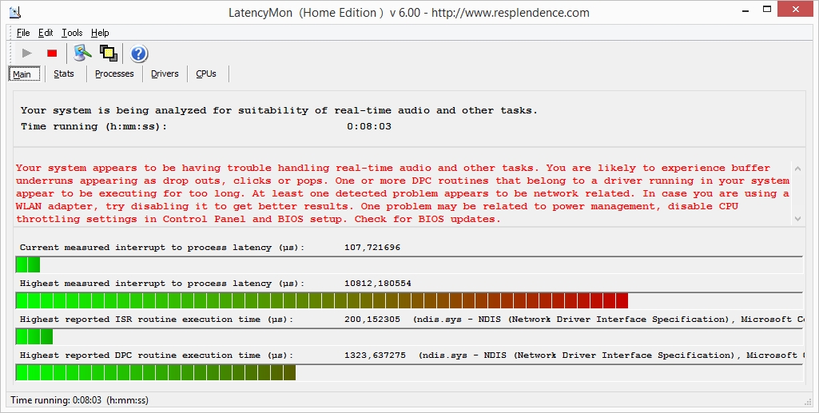This screenshot has width=819, height=413.
Task: Click the highest DPC execution time meter
Action: 409,373
